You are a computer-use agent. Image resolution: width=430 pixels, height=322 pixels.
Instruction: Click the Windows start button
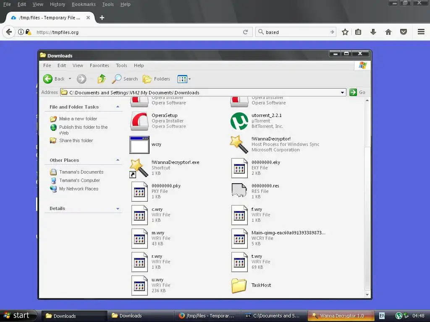point(18,316)
